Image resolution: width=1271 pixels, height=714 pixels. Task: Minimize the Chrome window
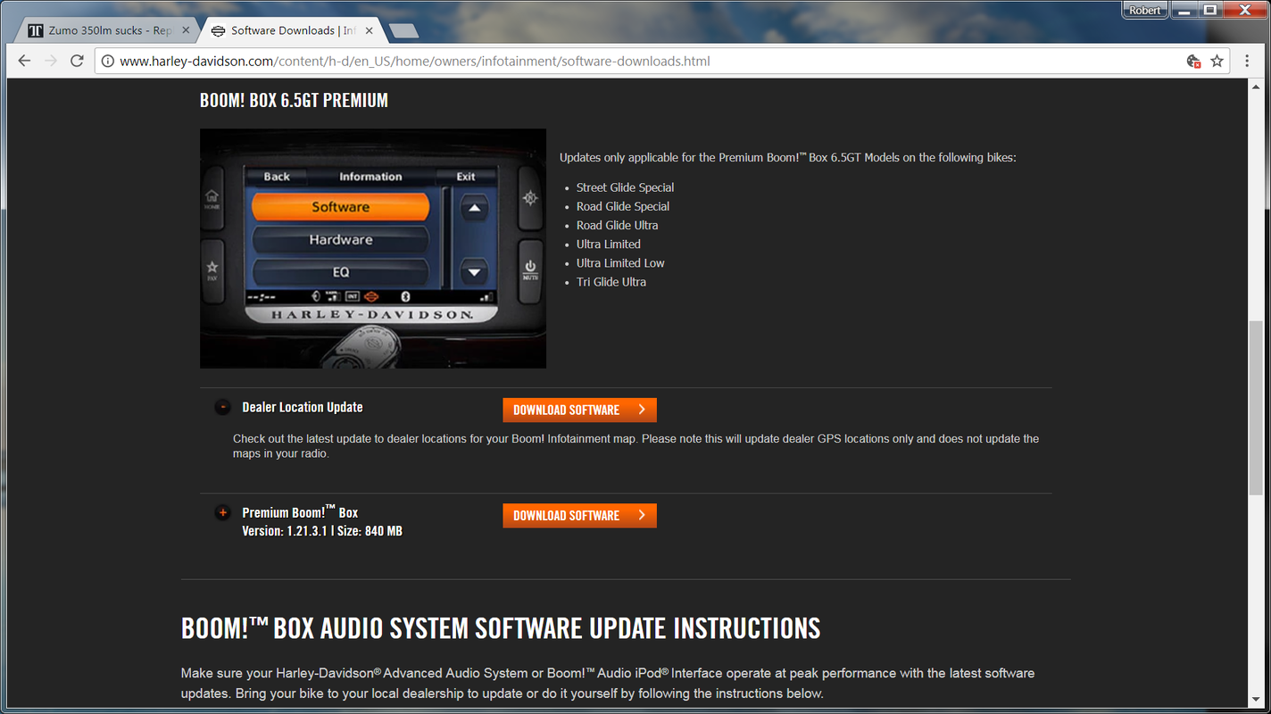(1185, 10)
